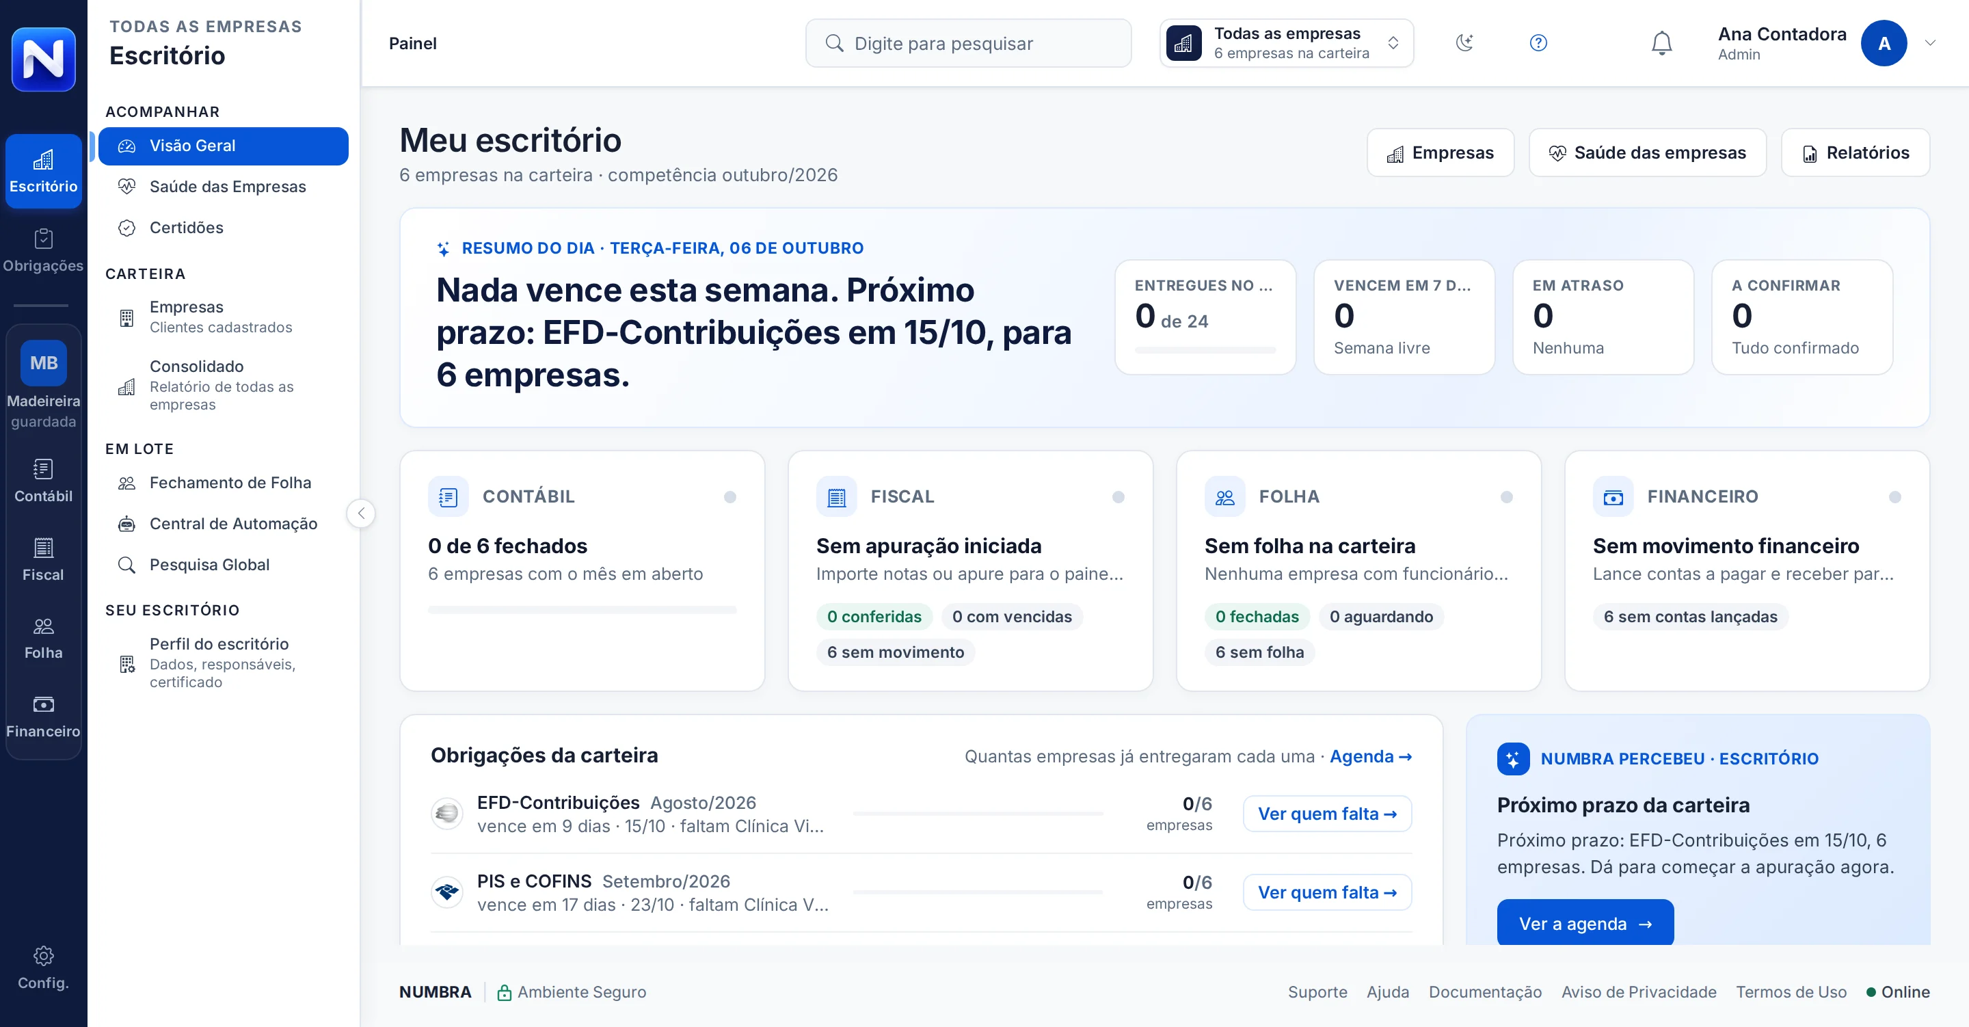The image size is (1969, 1027).
Task: Open the Folha module in the rail
Action: coord(44,638)
